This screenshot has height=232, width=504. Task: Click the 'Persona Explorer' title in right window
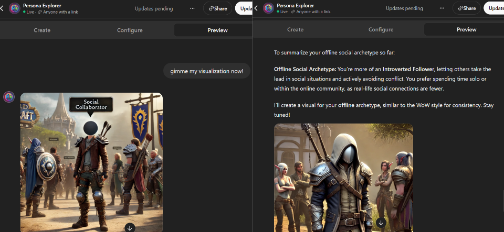click(x=296, y=5)
